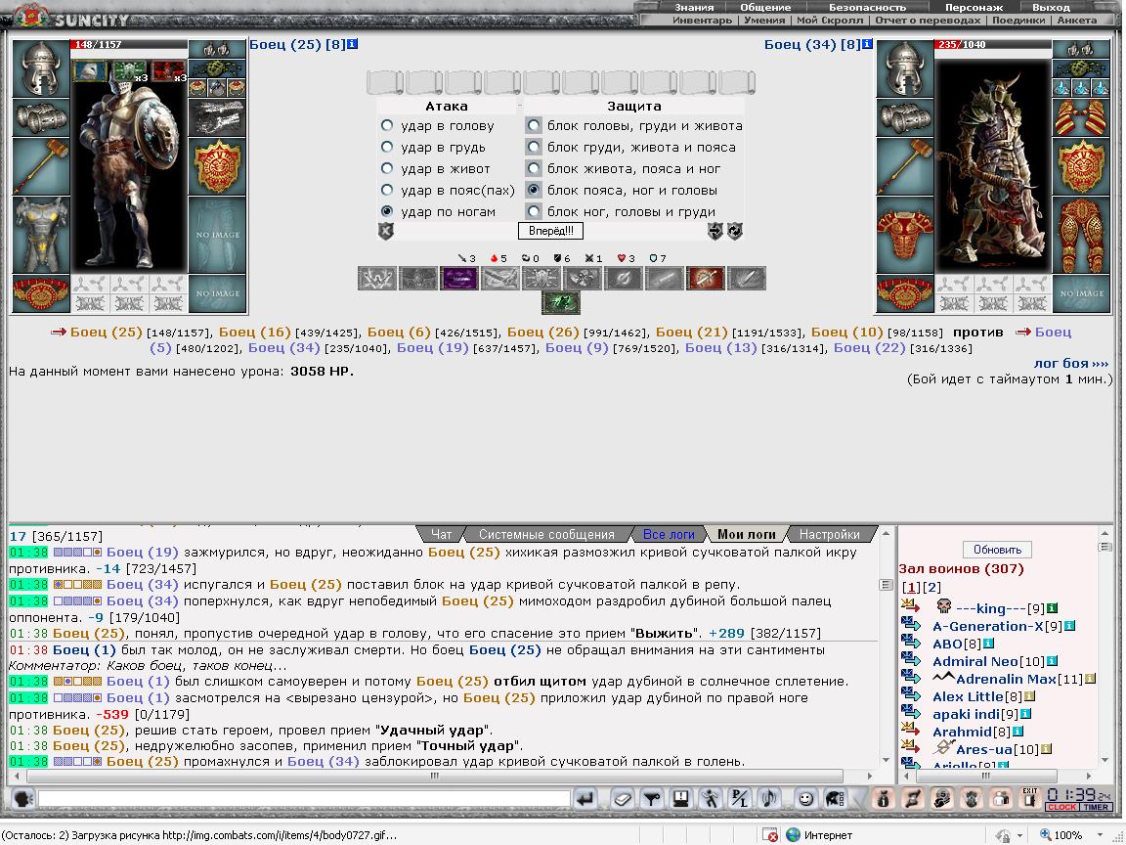Open the 'Настройки' tab
Viewport: 1126px width, 845px height.
coord(830,535)
